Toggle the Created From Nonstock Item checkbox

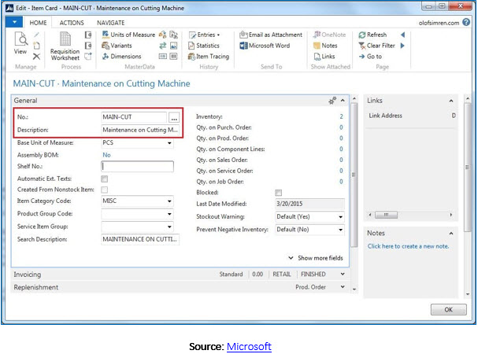tap(105, 190)
